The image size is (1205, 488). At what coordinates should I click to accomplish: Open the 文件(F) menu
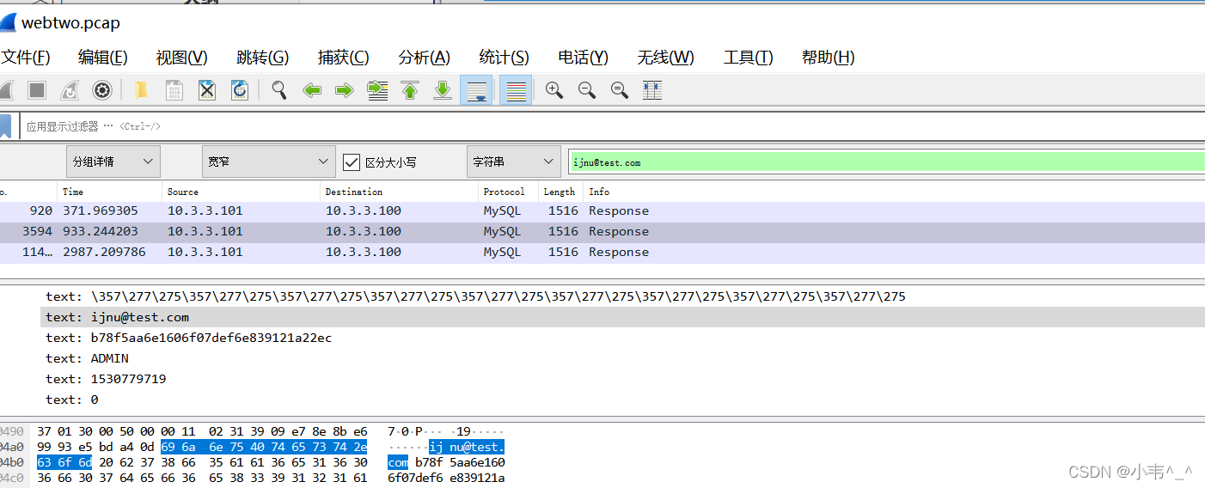coord(26,58)
